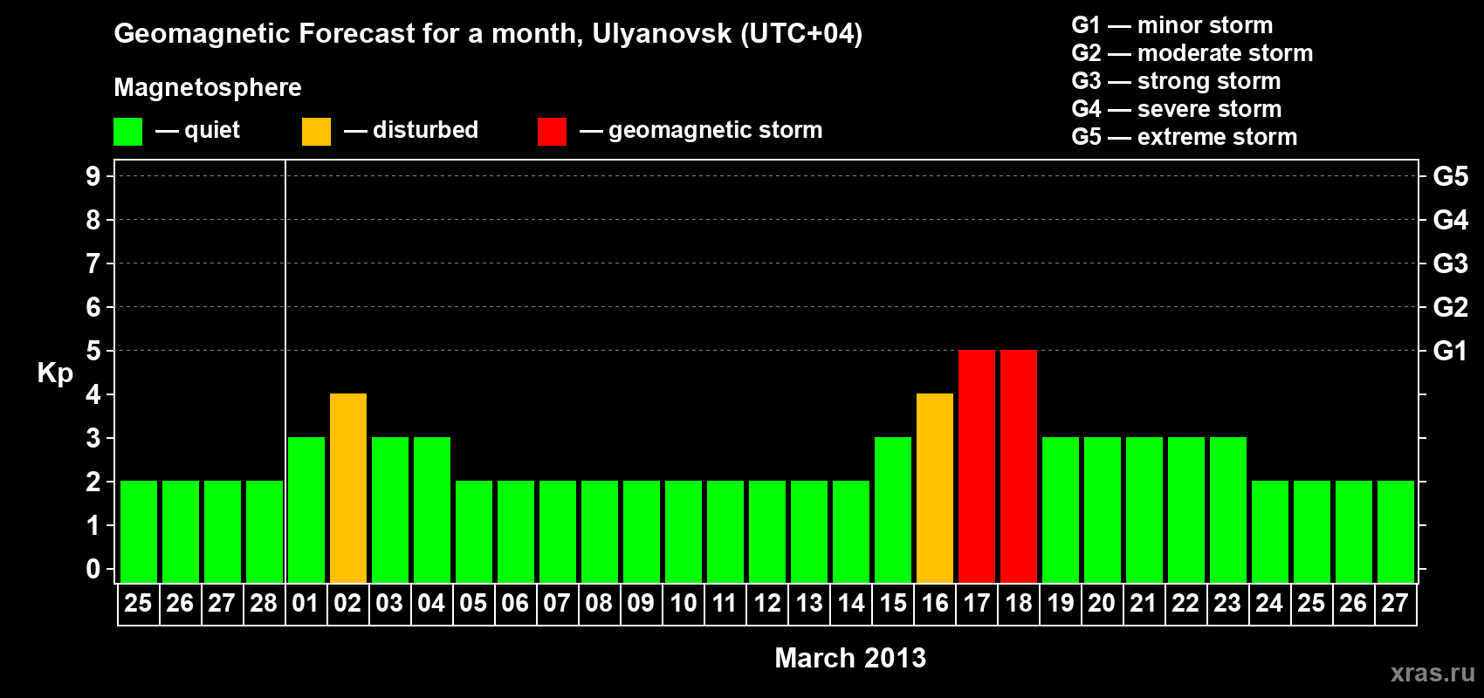Click the green bar for March 10
1484x698 pixels.
click(684, 531)
